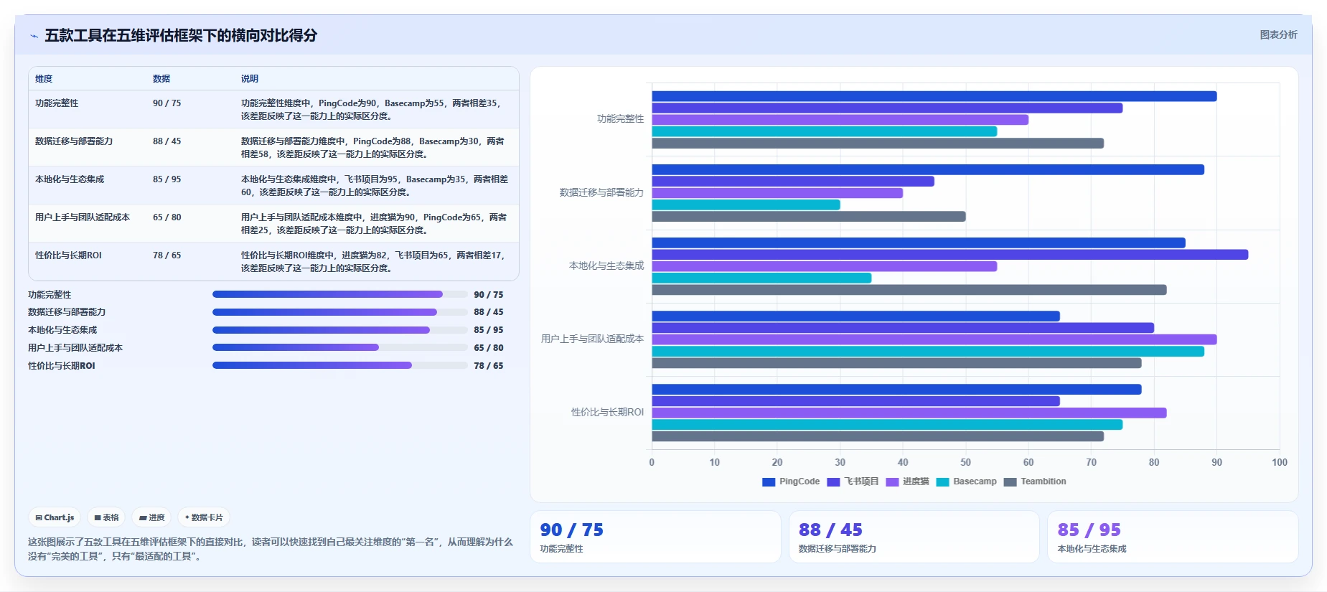Select the 功能完整性 cell in the table
The width and height of the screenshot is (1327, 592).
point(57,103)
